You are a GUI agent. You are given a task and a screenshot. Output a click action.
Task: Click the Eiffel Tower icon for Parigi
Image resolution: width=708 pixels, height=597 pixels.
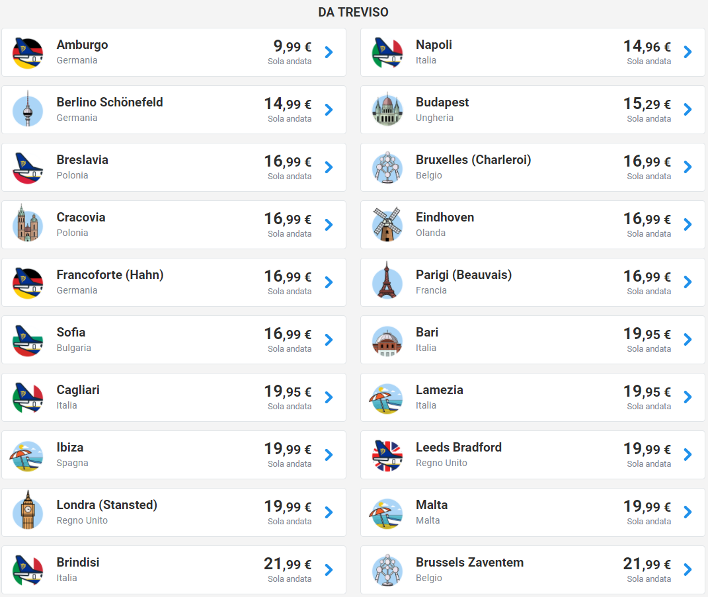(387, 280)
